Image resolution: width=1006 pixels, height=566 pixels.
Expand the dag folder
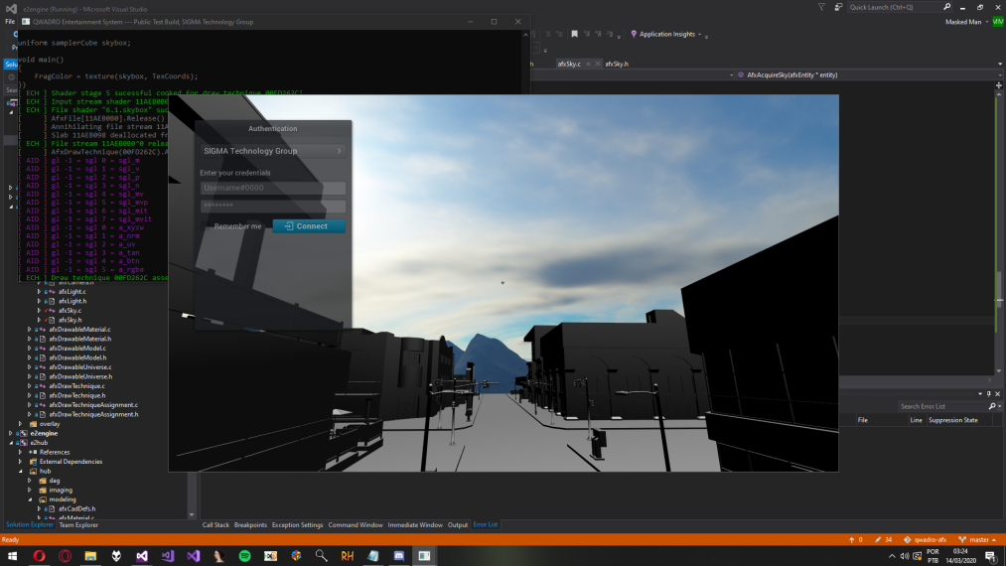[x=30, y=480]
